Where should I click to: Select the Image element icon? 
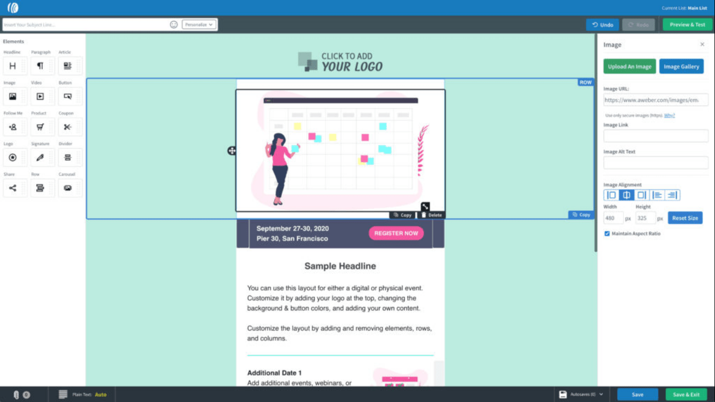pos(13,96)
